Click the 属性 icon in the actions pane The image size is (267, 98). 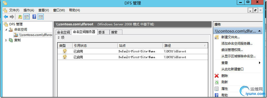pyautogui.click(x=217, y=89)
